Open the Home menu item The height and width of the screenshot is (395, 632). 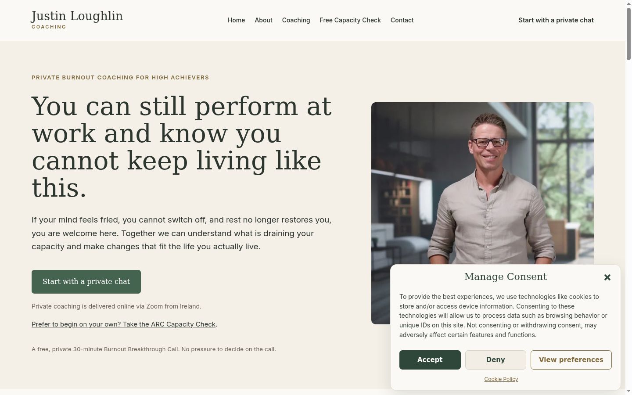(x=236, y=20)
